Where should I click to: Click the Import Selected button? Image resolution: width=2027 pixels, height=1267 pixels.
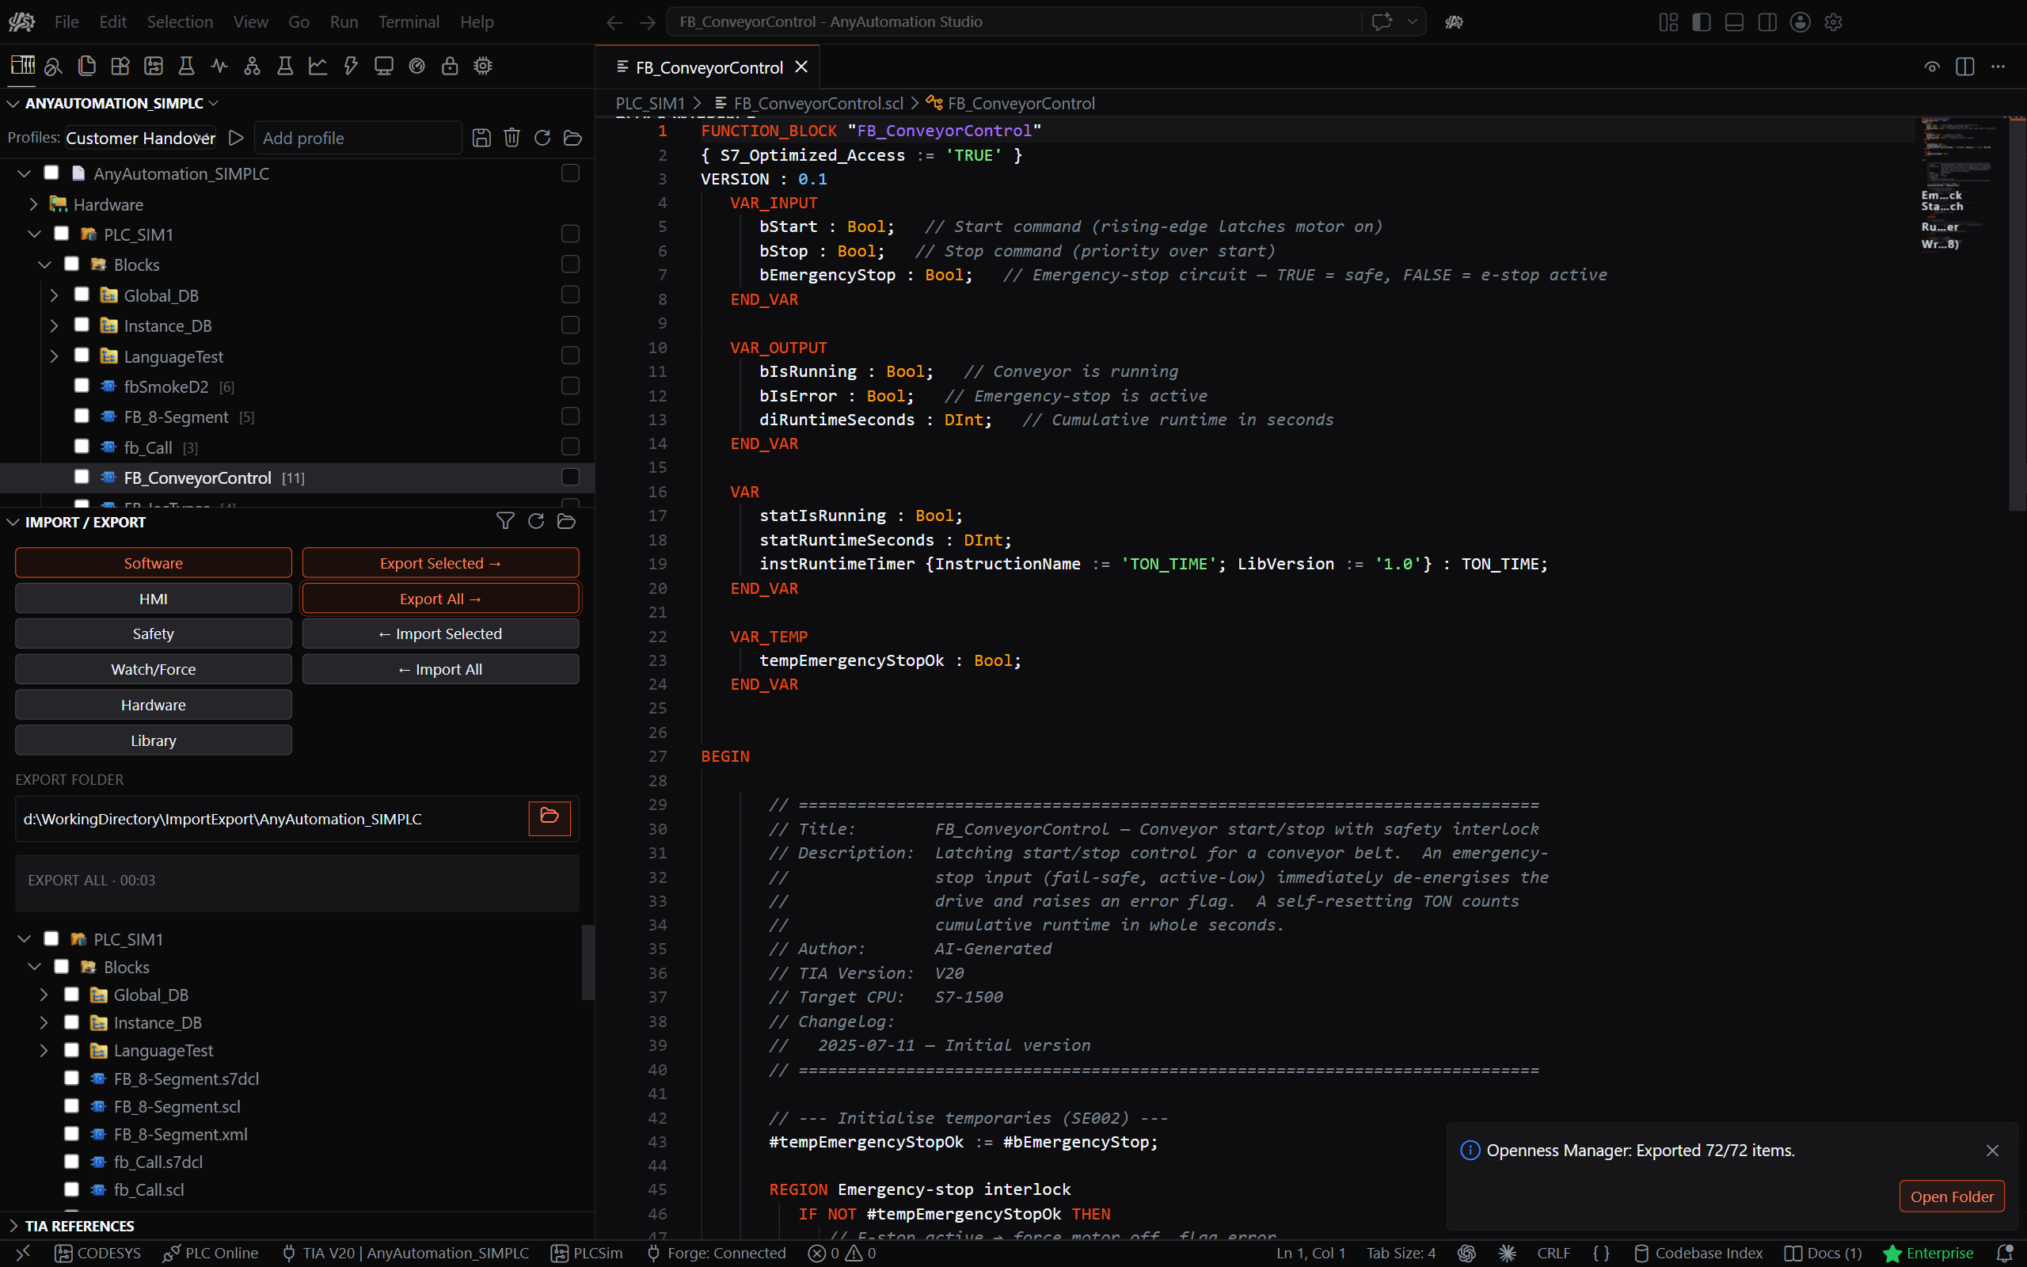point(440,633)
